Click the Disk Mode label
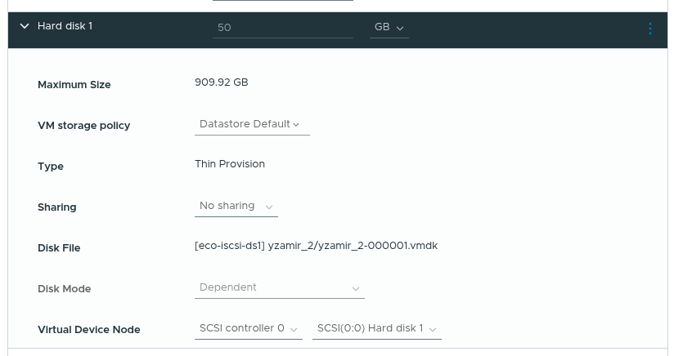 tap(65, 289)
